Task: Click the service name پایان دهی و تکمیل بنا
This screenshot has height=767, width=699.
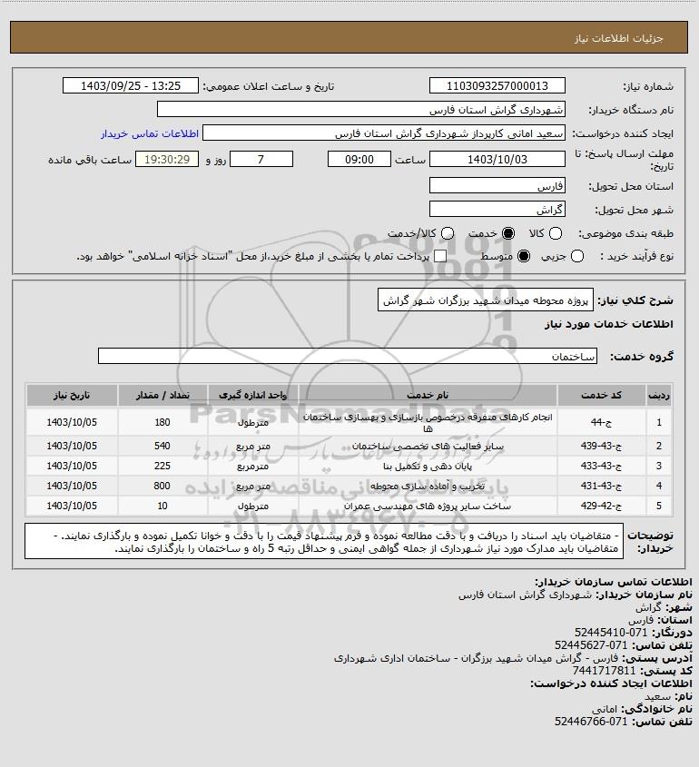Action: click(x=428, y=467)
